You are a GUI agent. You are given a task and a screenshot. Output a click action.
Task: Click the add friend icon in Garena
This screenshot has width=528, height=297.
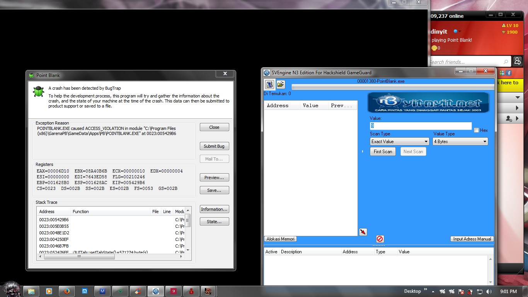518,61
